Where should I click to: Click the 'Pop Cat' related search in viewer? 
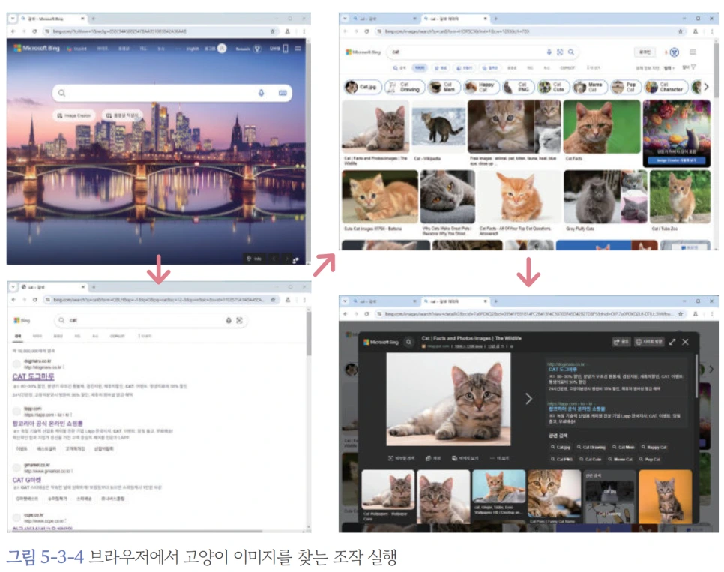click(649, 460)
